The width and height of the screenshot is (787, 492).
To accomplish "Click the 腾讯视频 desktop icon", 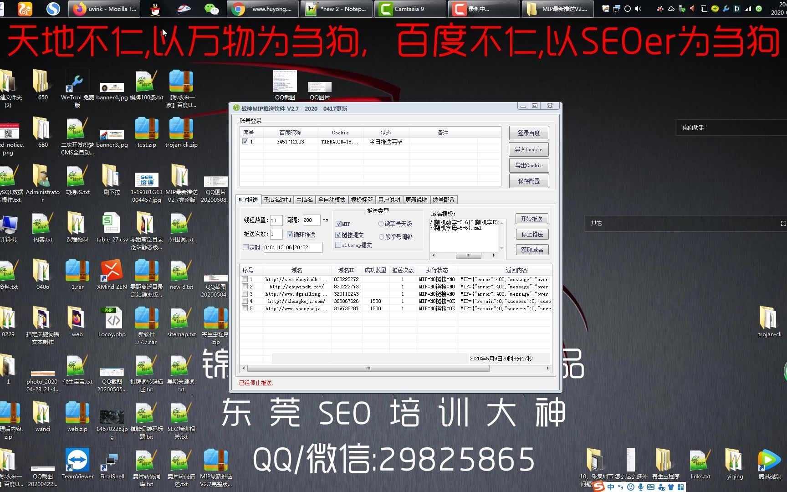I will [x=769, y=464].
